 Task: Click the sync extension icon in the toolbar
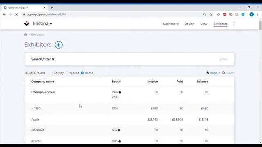[218, 15]
